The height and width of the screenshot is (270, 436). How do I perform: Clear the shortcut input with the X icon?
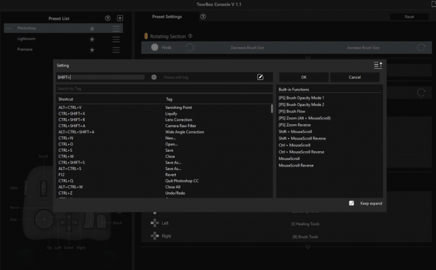(x=154, y=77)
